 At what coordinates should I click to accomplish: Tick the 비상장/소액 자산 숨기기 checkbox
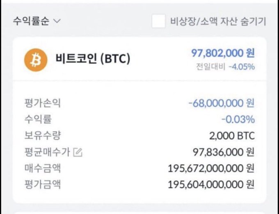158,21
